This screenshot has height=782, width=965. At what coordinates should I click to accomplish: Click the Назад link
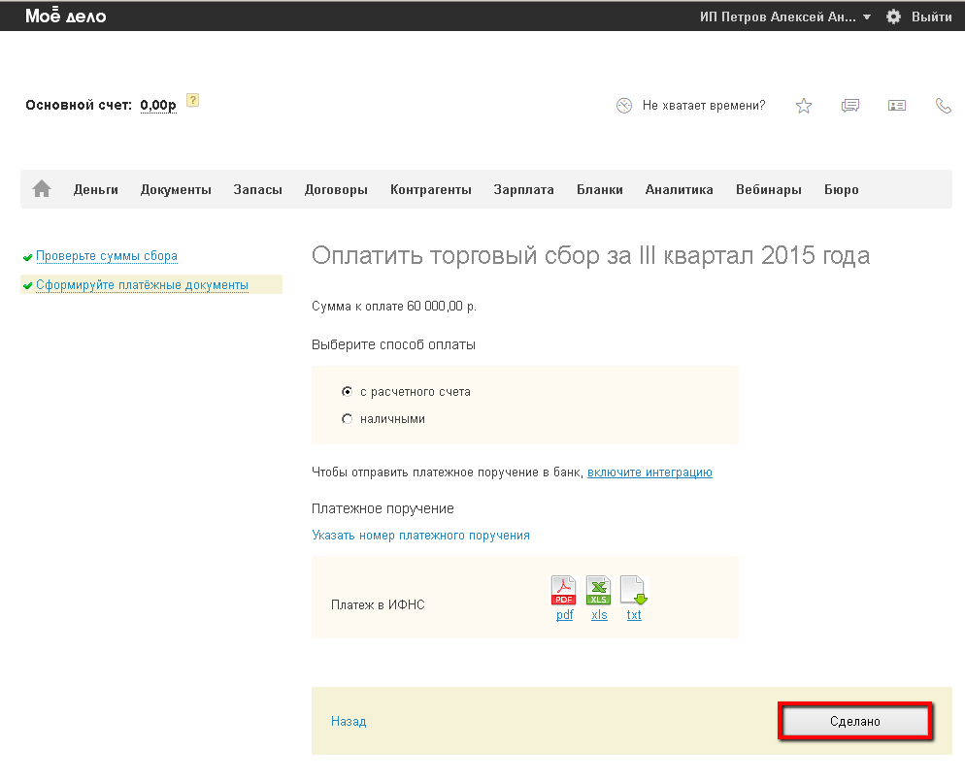[349, 722]
